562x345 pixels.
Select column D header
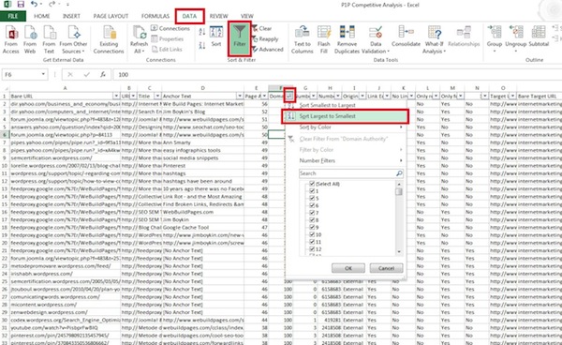(203, 88)
